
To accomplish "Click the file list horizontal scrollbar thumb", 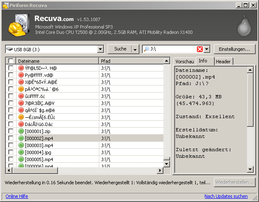I will click(x=35, y=170).
